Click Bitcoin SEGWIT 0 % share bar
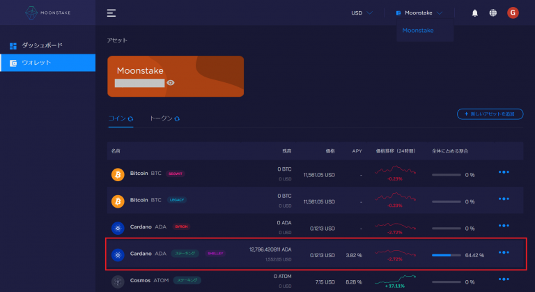Image resolution: width=535 pixels, height=292 pixels. [x=447, y=175]
